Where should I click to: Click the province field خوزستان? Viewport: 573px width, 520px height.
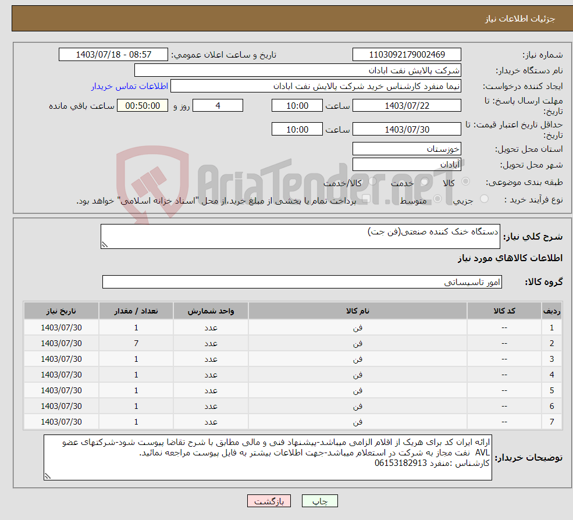pos(407,149)
